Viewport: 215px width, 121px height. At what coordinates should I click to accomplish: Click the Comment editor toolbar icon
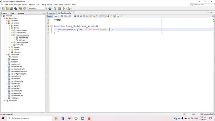coord(115,16)
